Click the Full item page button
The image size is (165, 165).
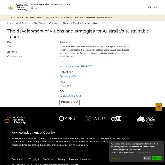[x=70, y=102]
